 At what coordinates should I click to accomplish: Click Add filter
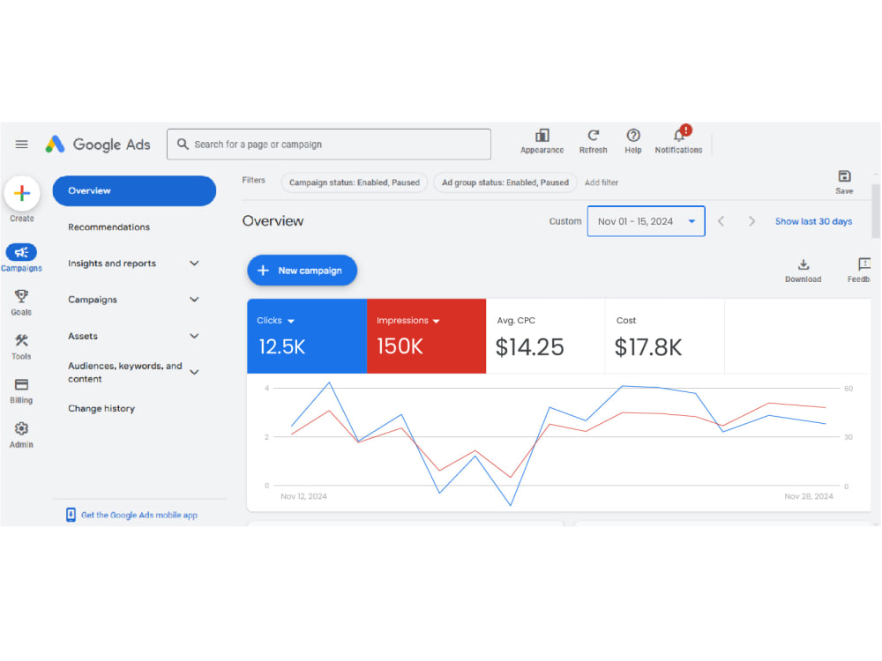(602, 182)
